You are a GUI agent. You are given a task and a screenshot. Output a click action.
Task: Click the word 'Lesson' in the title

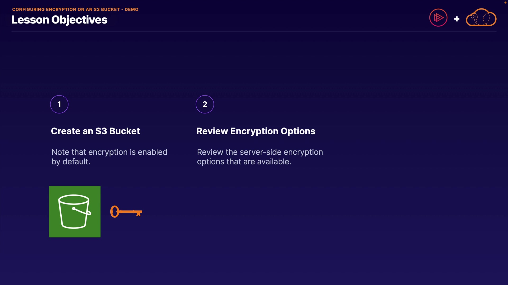[30, 20]
